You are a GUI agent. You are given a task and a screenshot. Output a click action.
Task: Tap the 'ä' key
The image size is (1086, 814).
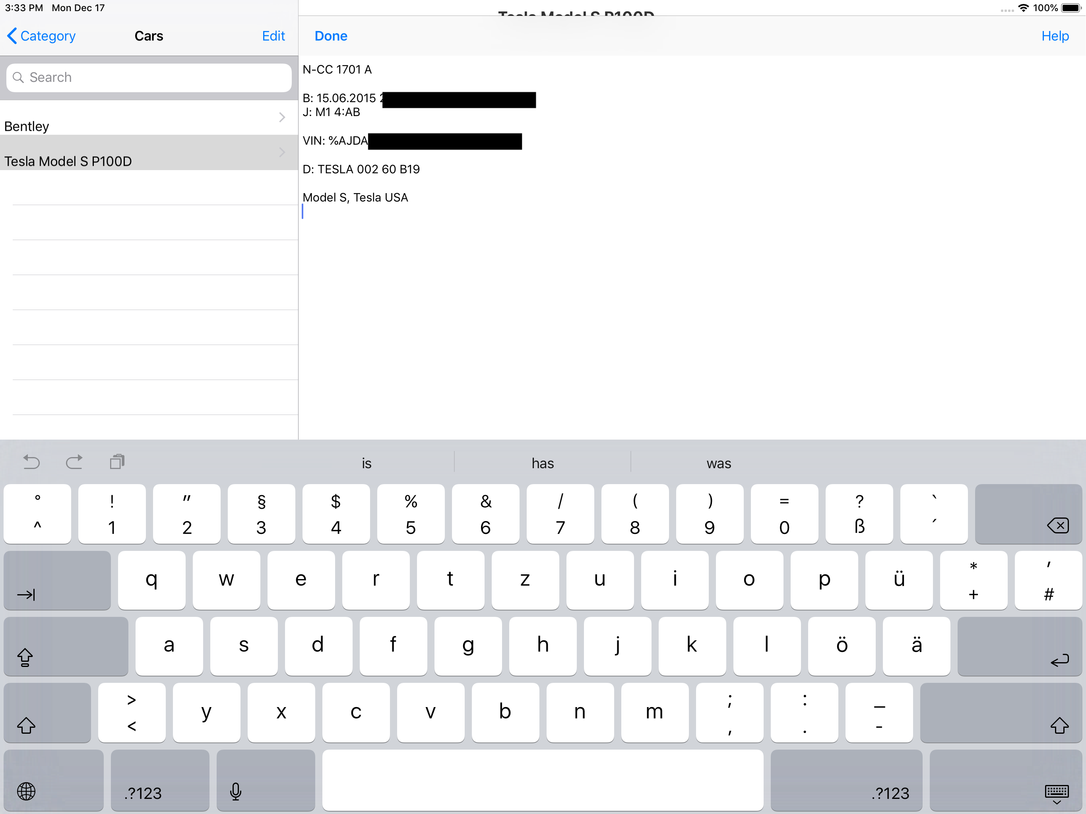917,646
